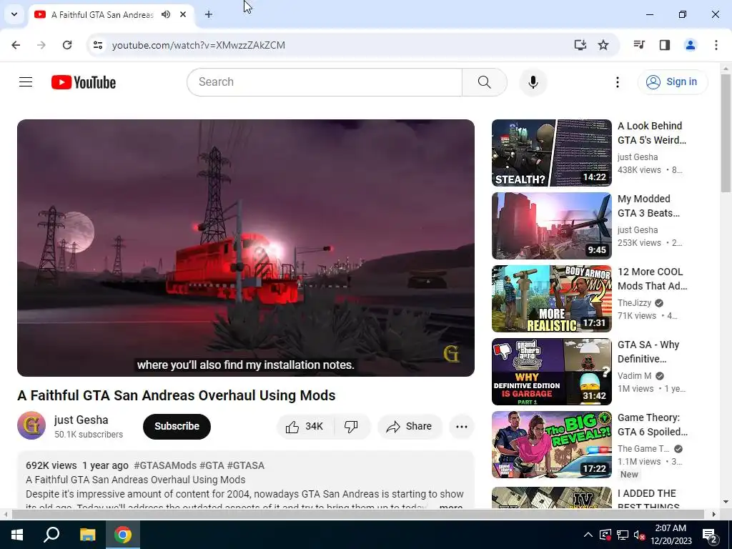The width and height of the screenshot is (732, 549).
Task: Open the muted volume tray icon
Action: (639, 535)
